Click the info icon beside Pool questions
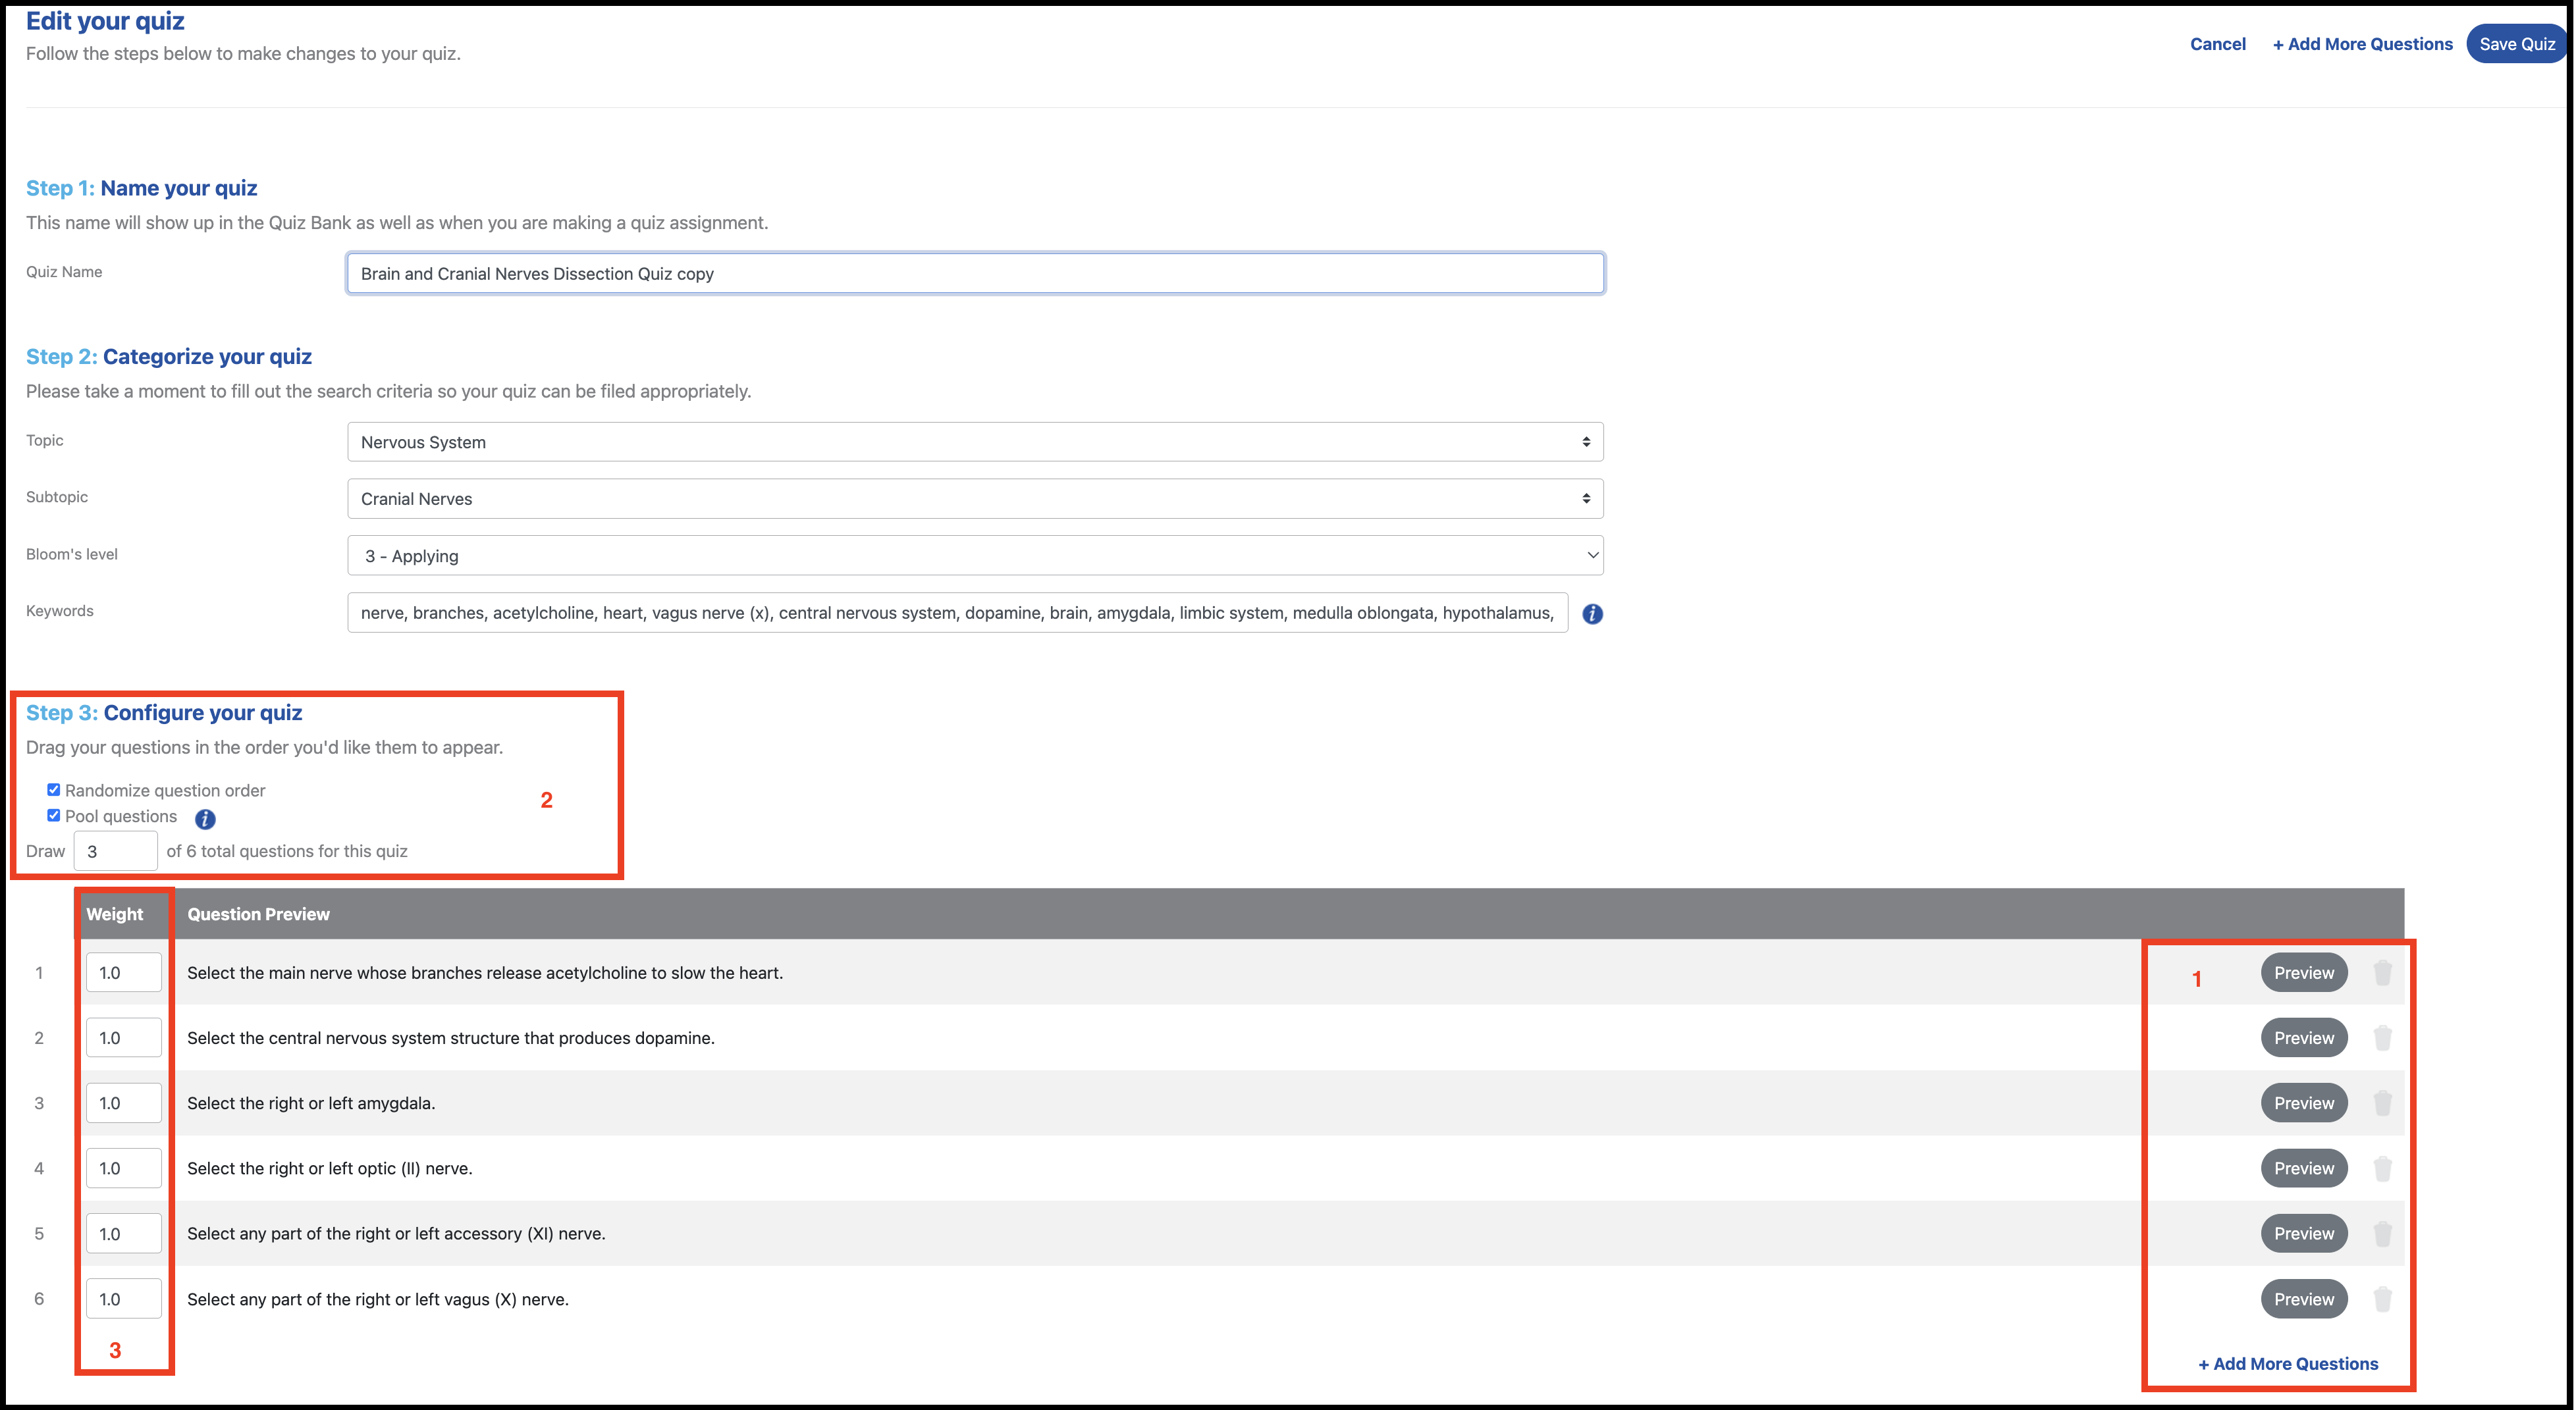This screenshot has width=2576, height=1410. pos(205,818)
